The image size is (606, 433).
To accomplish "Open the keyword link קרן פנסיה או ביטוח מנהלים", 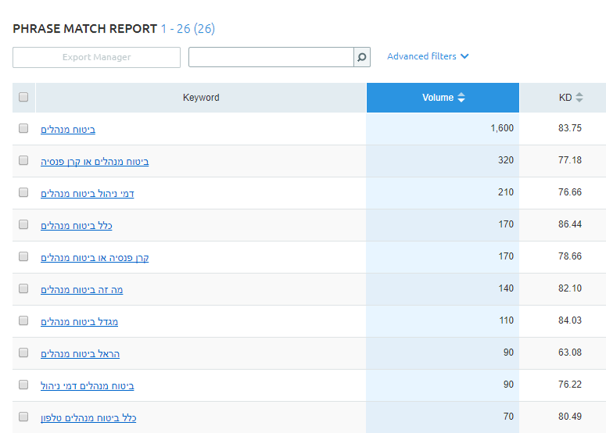I will (x=95, y=258).
